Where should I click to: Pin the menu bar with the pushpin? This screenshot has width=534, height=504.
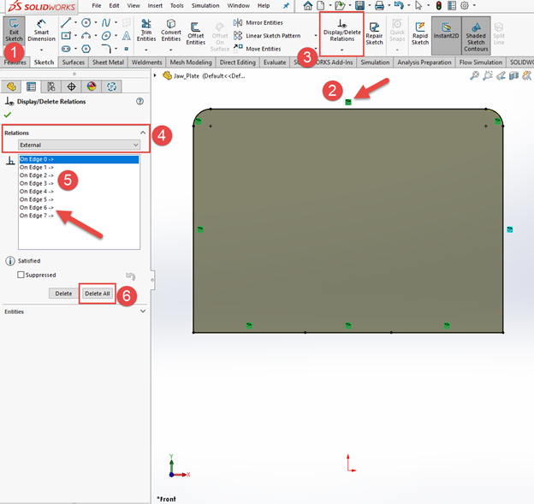click(x=286, y=5)
